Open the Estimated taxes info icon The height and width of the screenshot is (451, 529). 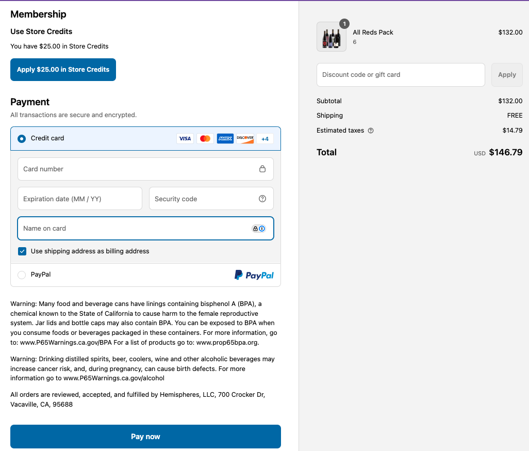coord(370,131)
